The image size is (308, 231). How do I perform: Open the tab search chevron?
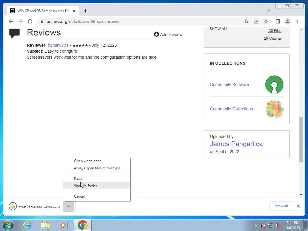coord(269,11)
